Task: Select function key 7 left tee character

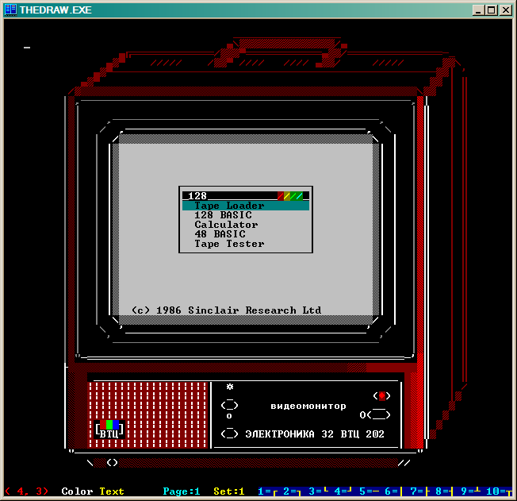Action: click(420, 491)
